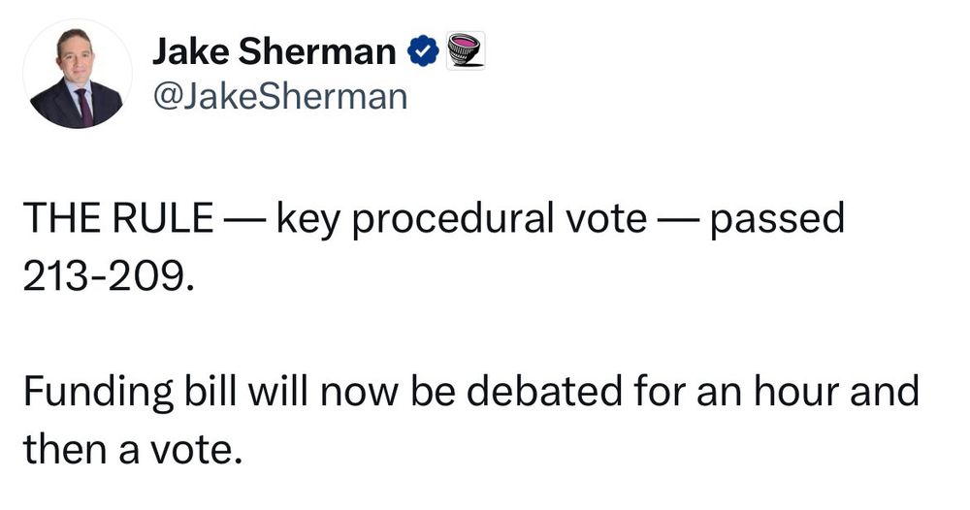Click the pink bowl affiliate badge
The height and width of the screenshot is (510, 970).
(464, 49)
